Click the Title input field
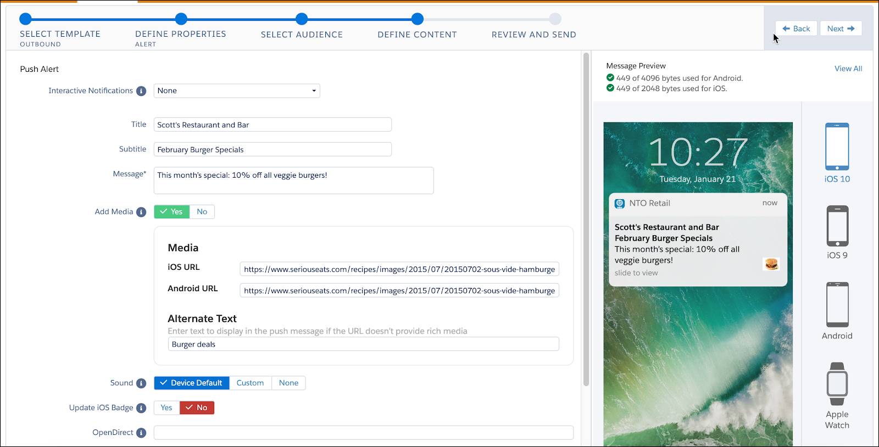The width and height of the screenshot is (879, 447). pos(272,125)
